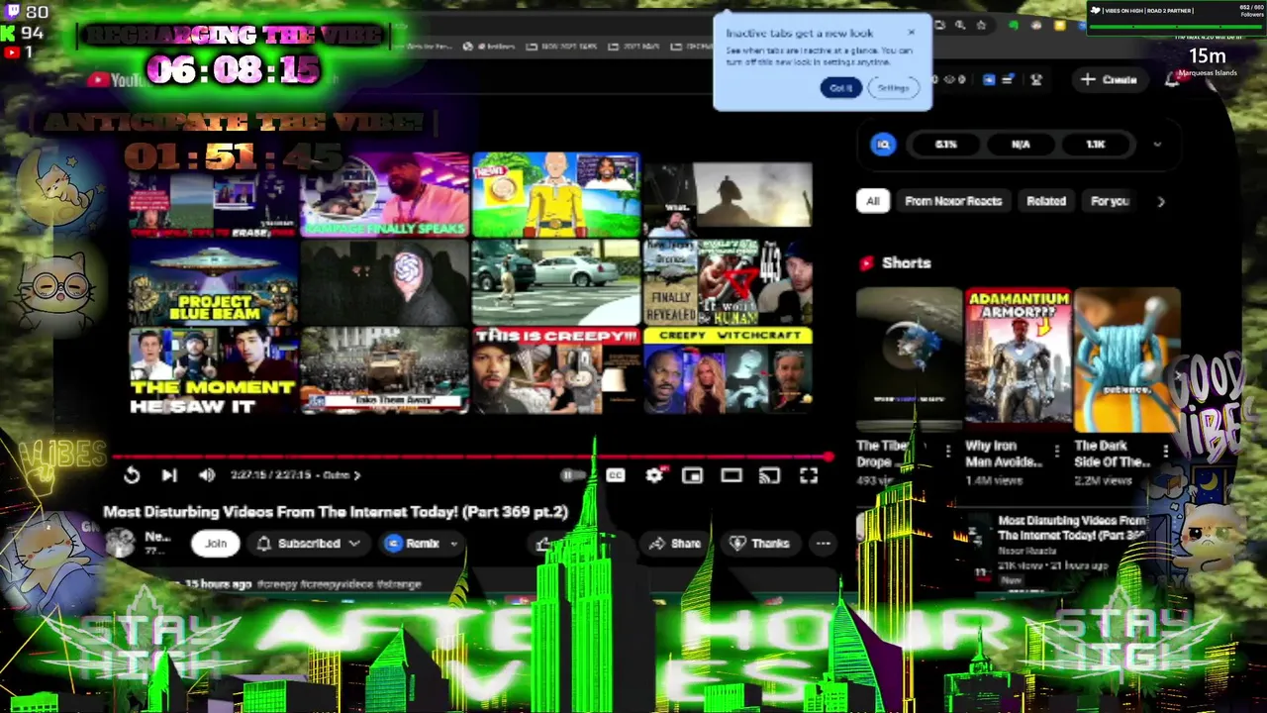The height and width of the screenshot is (713, 1267).
Task: Select the All filter chip
Action: [x=872, y=201]
